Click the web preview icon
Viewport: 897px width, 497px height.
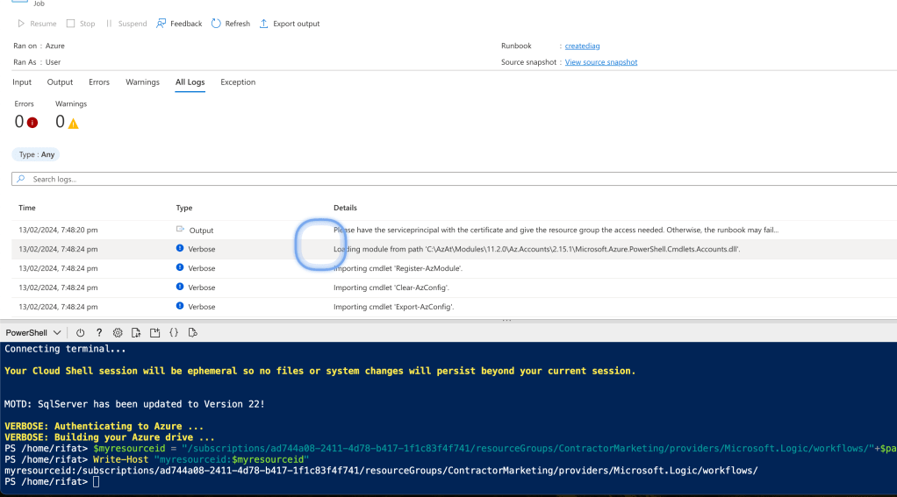pyautogui.click(x=193, y=332)
